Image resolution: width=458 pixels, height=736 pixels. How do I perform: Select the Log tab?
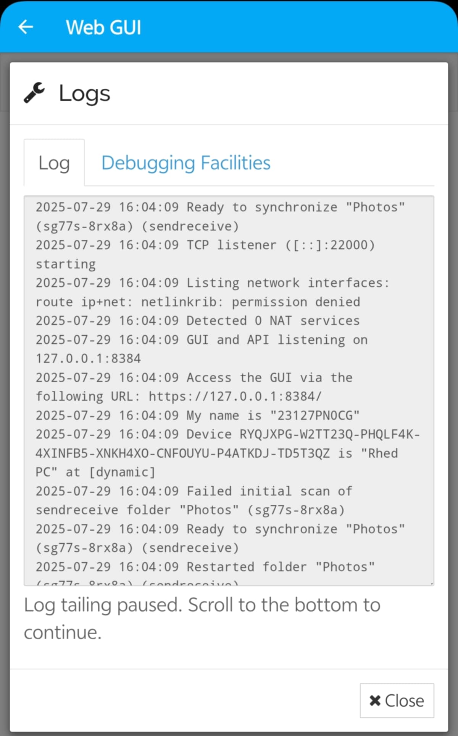point(54,163)
